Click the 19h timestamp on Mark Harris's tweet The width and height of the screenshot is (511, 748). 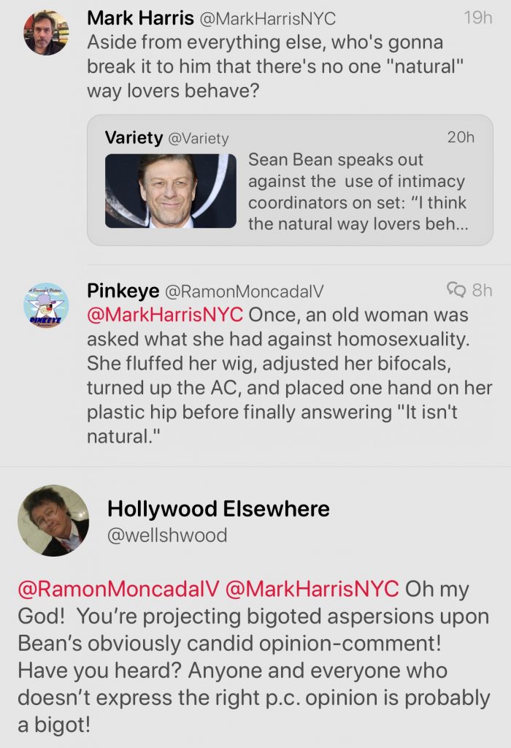[x=478, y=18]
